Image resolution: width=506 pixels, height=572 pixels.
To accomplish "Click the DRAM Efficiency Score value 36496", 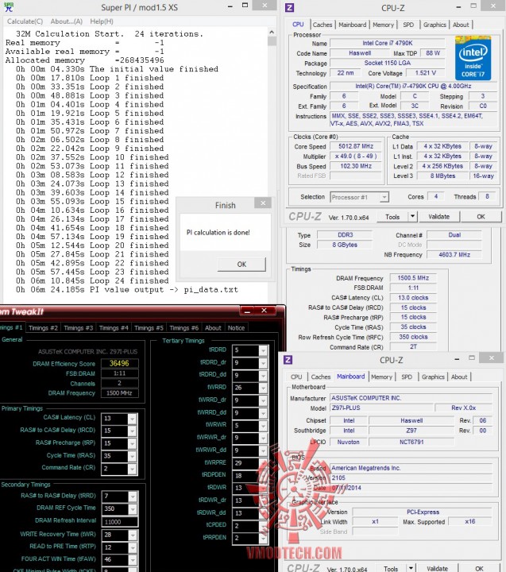I will tap(119, 363).
